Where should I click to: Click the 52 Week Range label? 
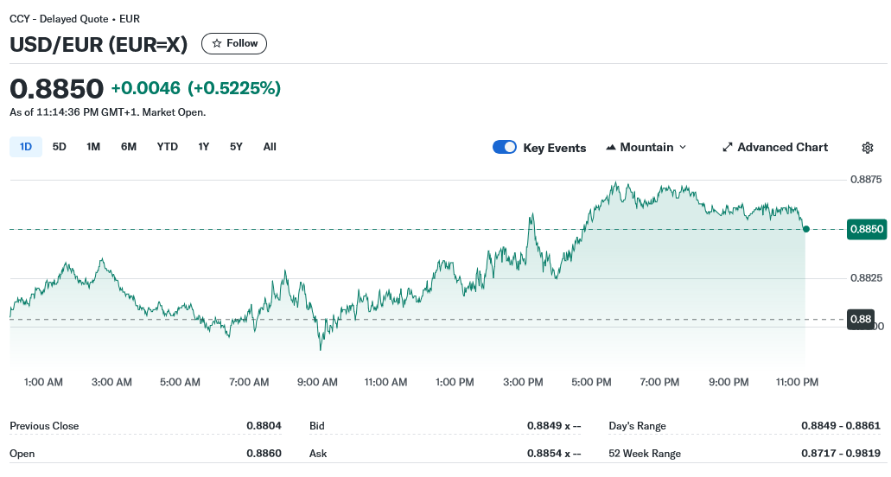pyautogui.click(x=645, y=454)
